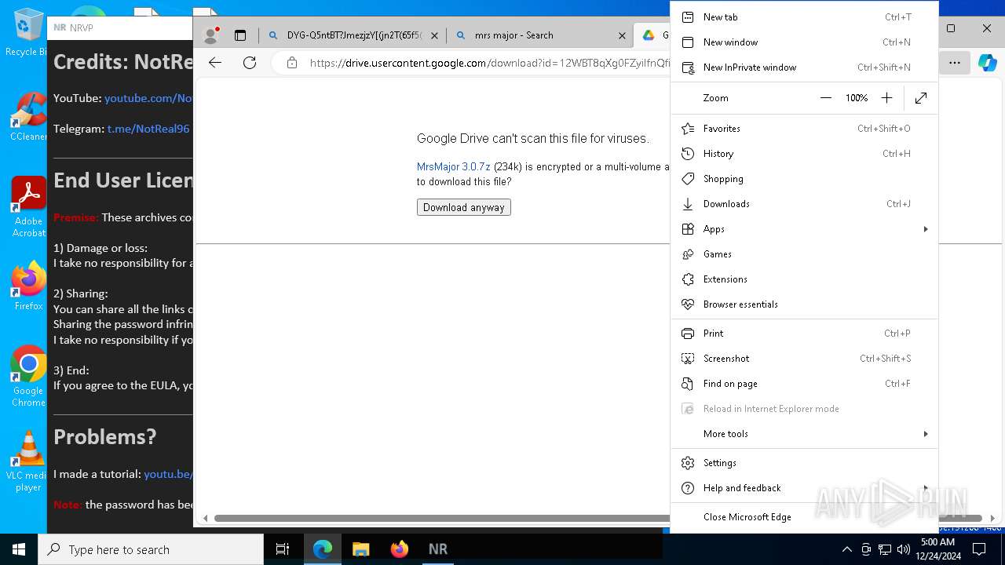Open the volume tray icon
This screenshot has height=565, width=1005.
904,549
